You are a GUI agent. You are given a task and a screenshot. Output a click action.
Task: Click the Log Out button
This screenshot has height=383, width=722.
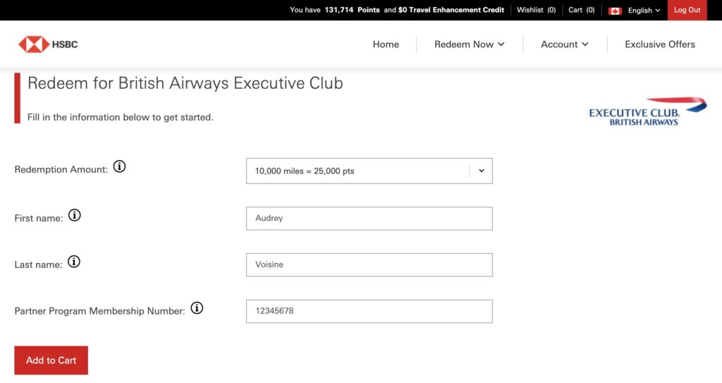tap(687, 10)
